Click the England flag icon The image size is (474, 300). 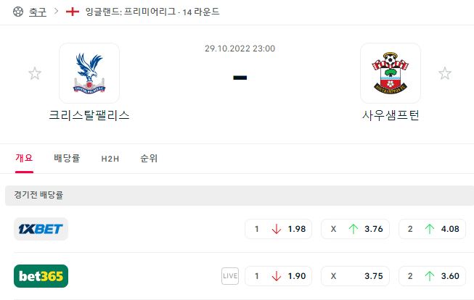(73, 12)
